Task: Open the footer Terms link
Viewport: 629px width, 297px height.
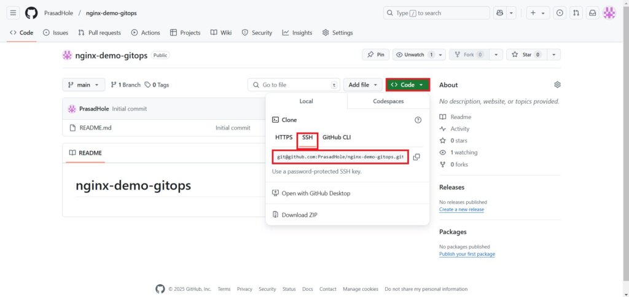Action: pos(224,289)
